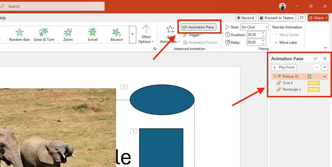332x167 pixels.
Task: Click Picture 10 green timing bar
Action: point(309,76)
